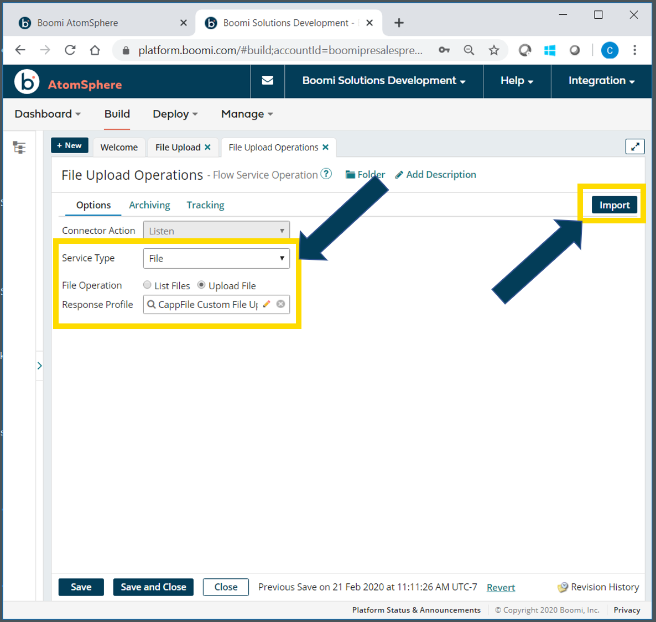Select the Upload File radio button
The width and height of the screenshot is (656, 622).
[x=200, y=284]
